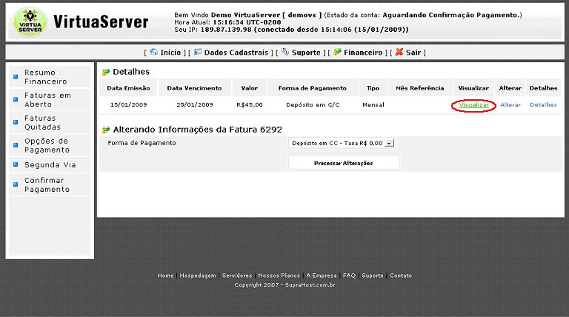The height and width of the screenshot is (317, 569).
Task: Click blue bullet next to Segunda Via
Action: pos(16,164)
